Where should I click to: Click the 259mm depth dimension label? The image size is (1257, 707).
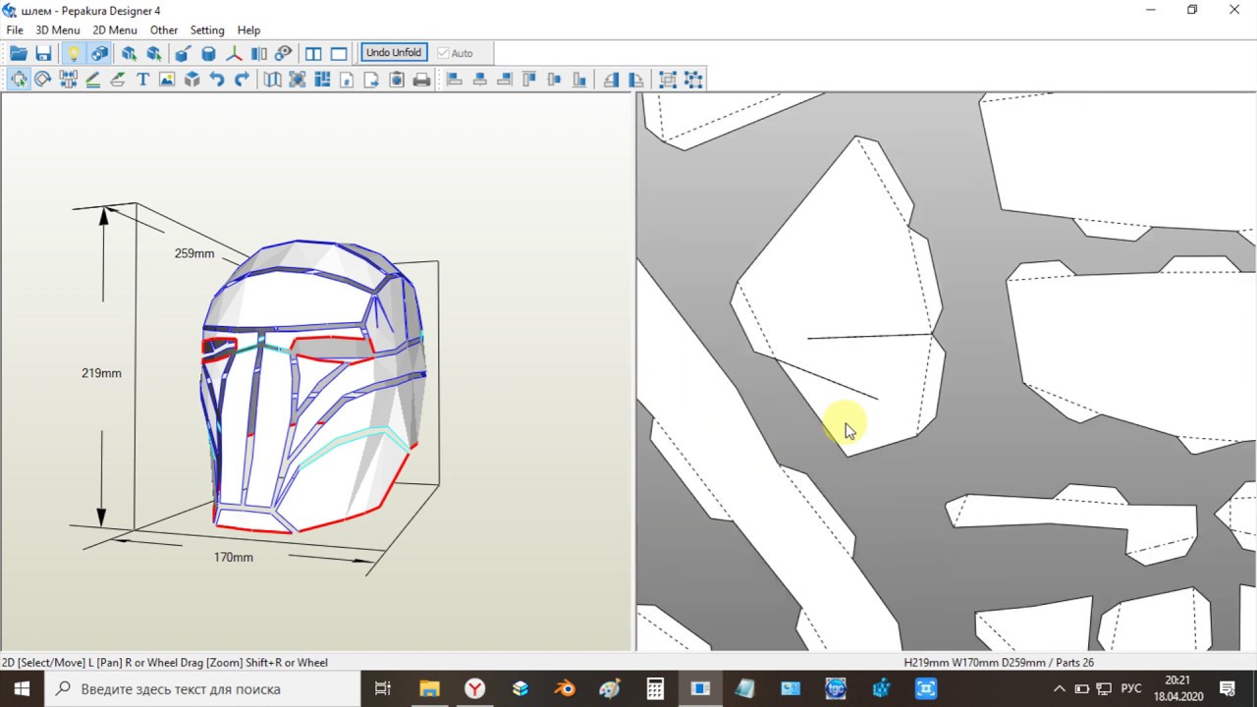click(194, 253)
